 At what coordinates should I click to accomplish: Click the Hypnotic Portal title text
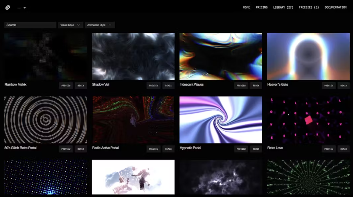click(191, 148)
